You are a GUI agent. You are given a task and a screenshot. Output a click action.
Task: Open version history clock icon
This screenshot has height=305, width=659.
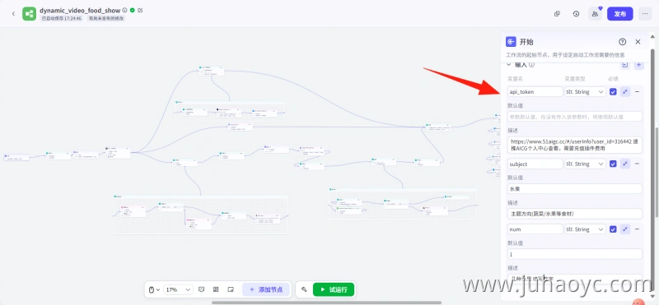point(576,14)
